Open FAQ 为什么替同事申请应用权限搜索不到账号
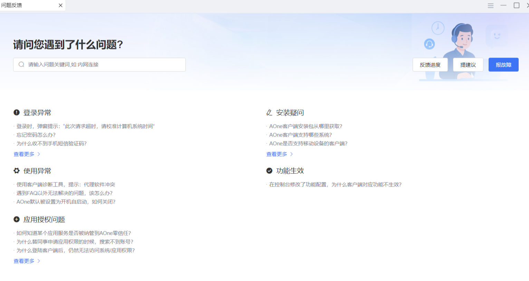529x281 pixels. tap(75, 242)
